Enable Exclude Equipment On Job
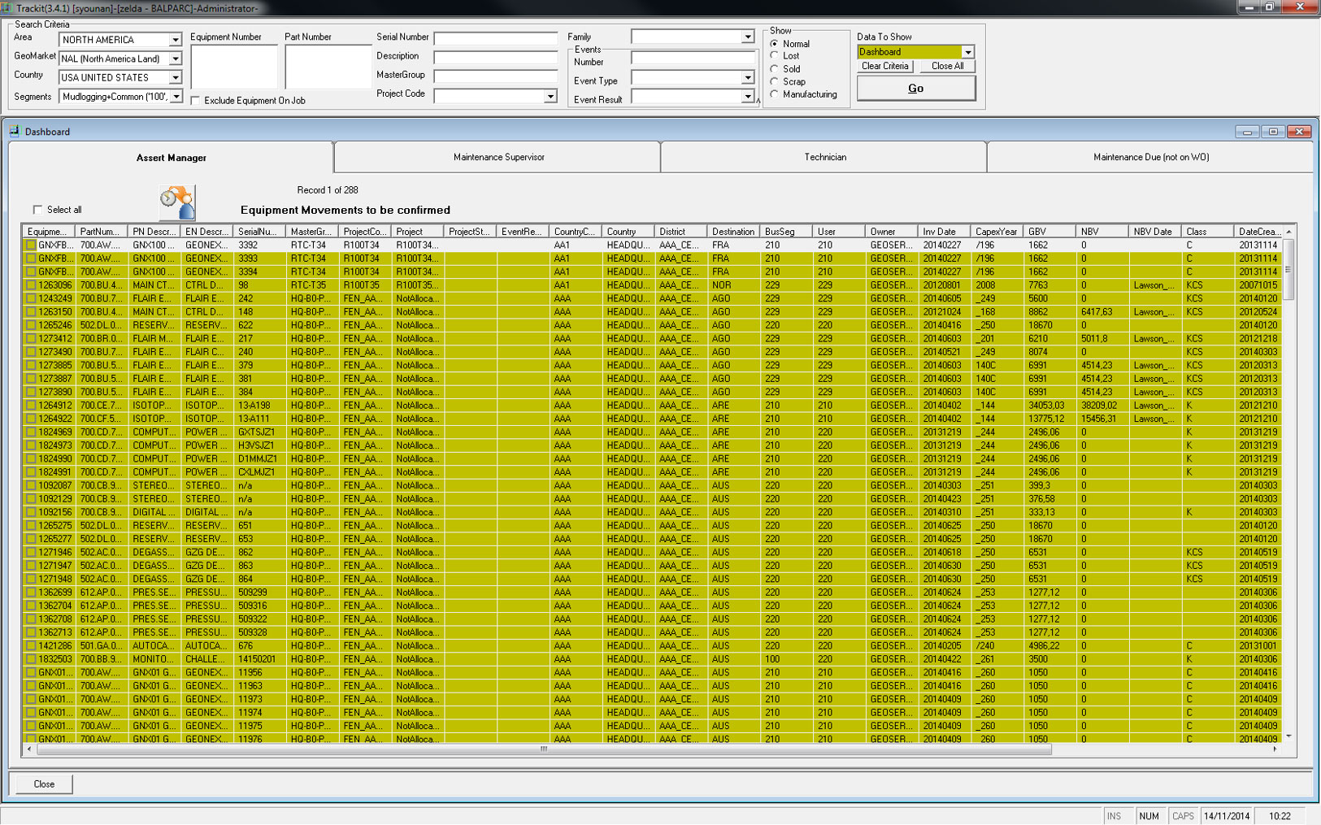The width and height of the screenshot is (1321, 825). coord(195,101)
